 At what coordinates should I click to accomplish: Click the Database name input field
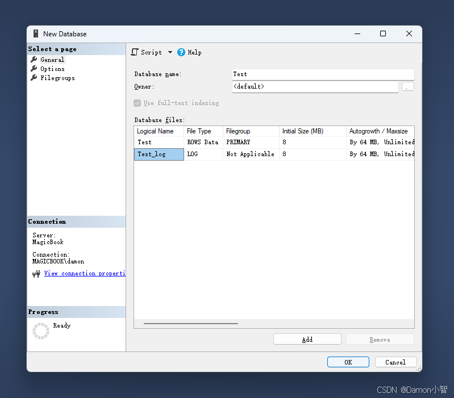click(323, 74)
